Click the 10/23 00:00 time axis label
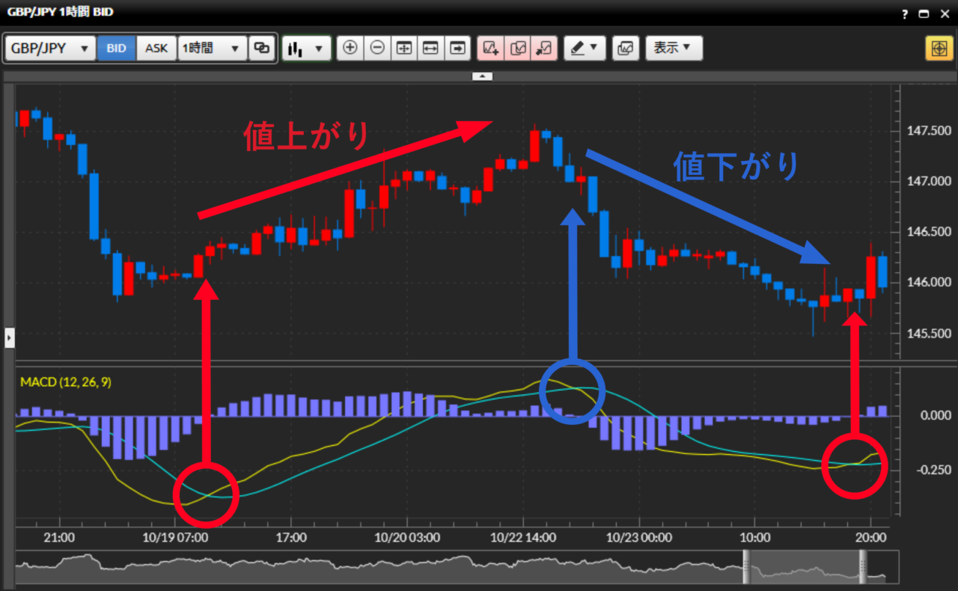Screen dimensions: 958x591 point(639,537)
